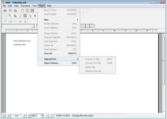This screenshot has width=167, height=119.
Task: Select the sticky Note tool
Action: [x=20, y=16]
